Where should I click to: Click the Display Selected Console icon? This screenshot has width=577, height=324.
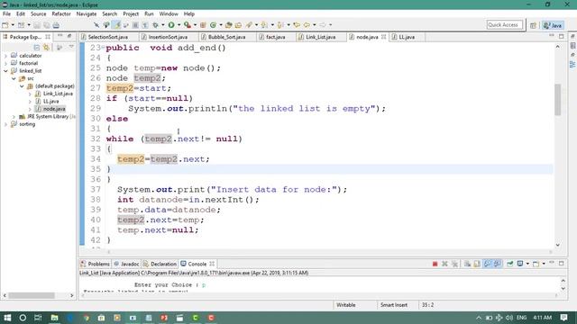520,264
